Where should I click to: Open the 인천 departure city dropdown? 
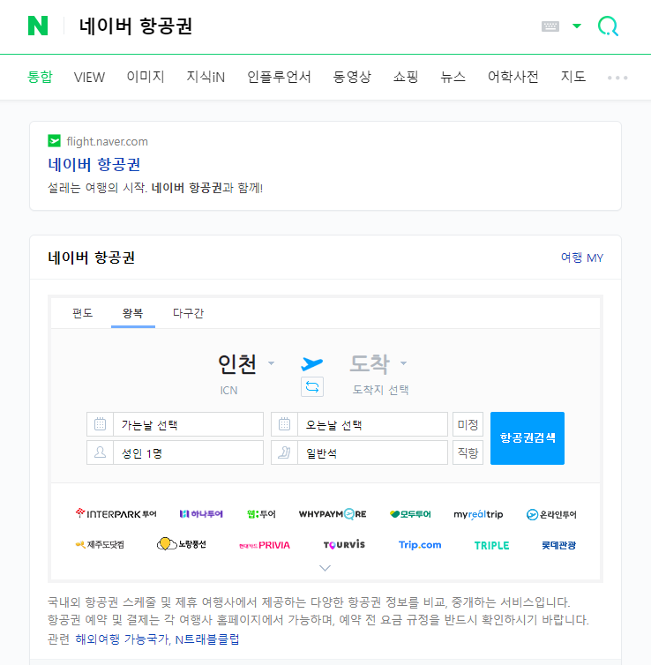tap(246, 364)
